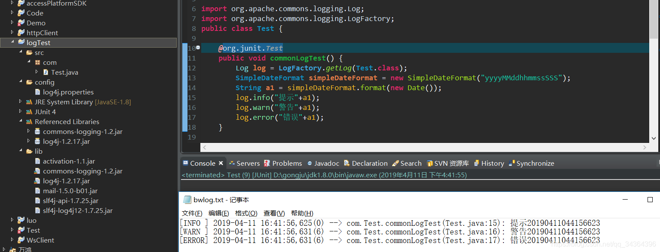Expand the accessPlatformSDK project
The height and width of the screenshot is (252, 660).
(12, 3)
